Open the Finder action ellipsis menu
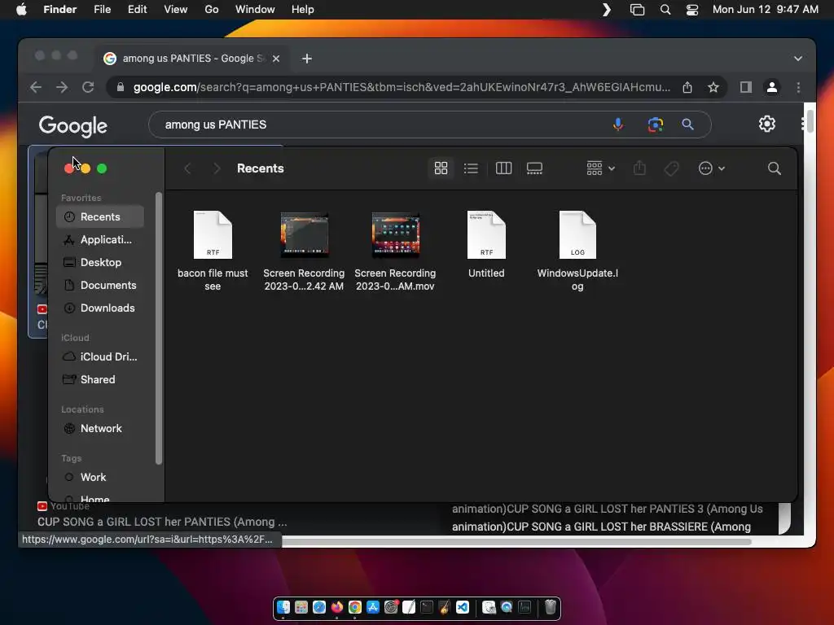Screen dimensions: 834x625 point(711,168)
